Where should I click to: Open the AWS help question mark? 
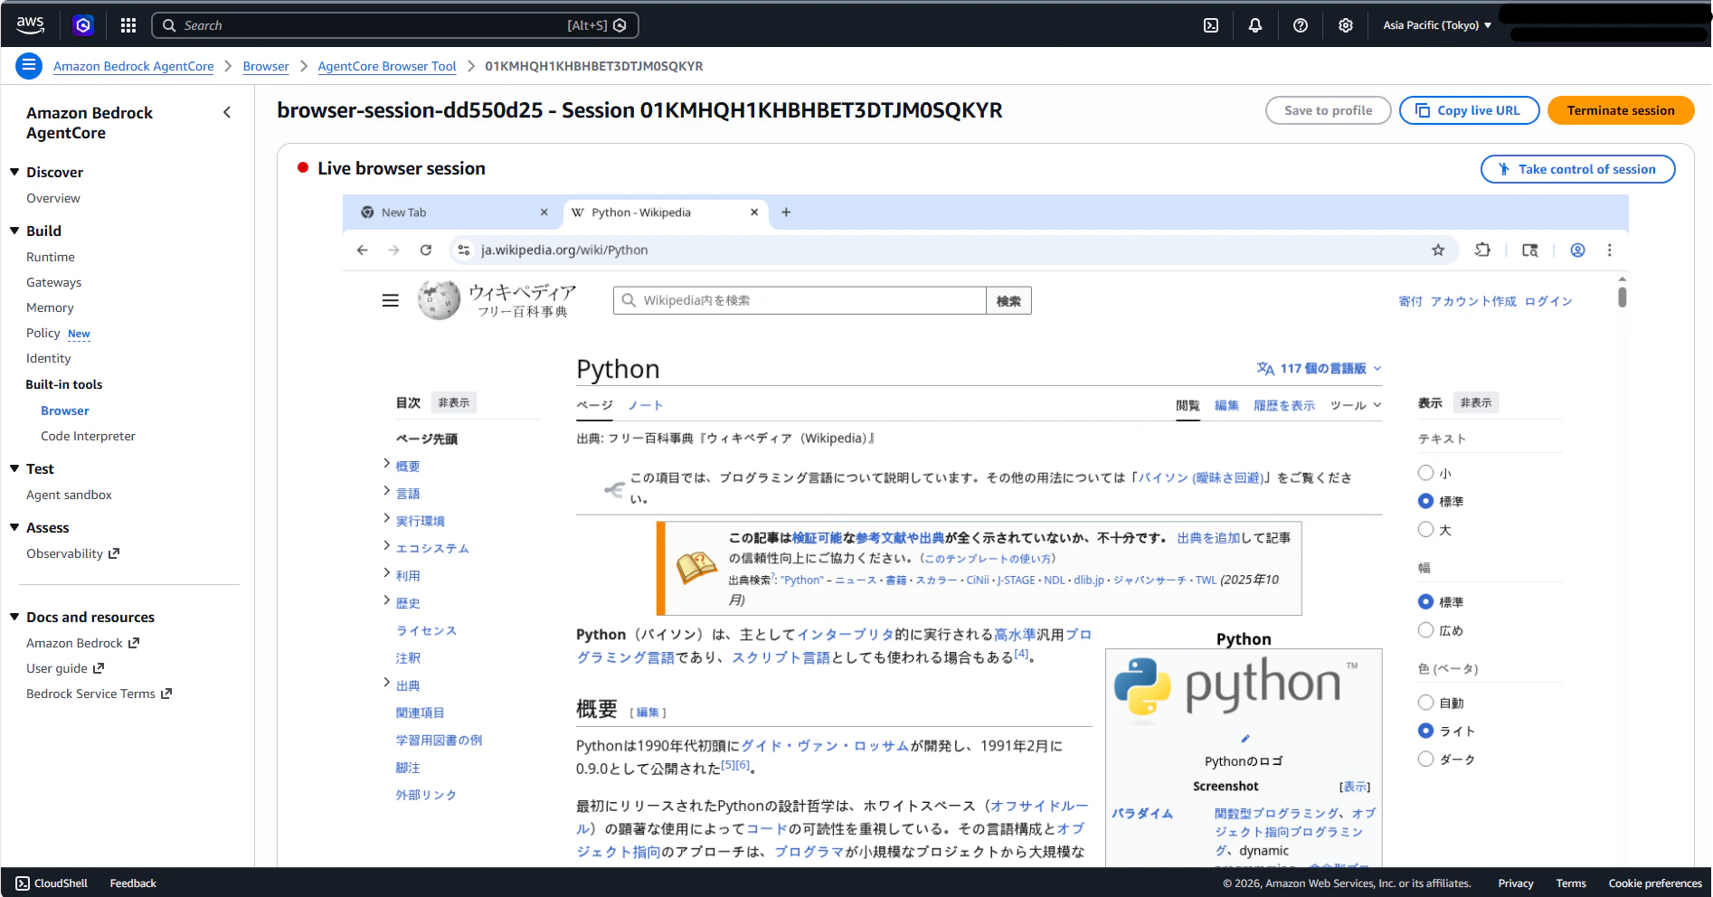1301,25
